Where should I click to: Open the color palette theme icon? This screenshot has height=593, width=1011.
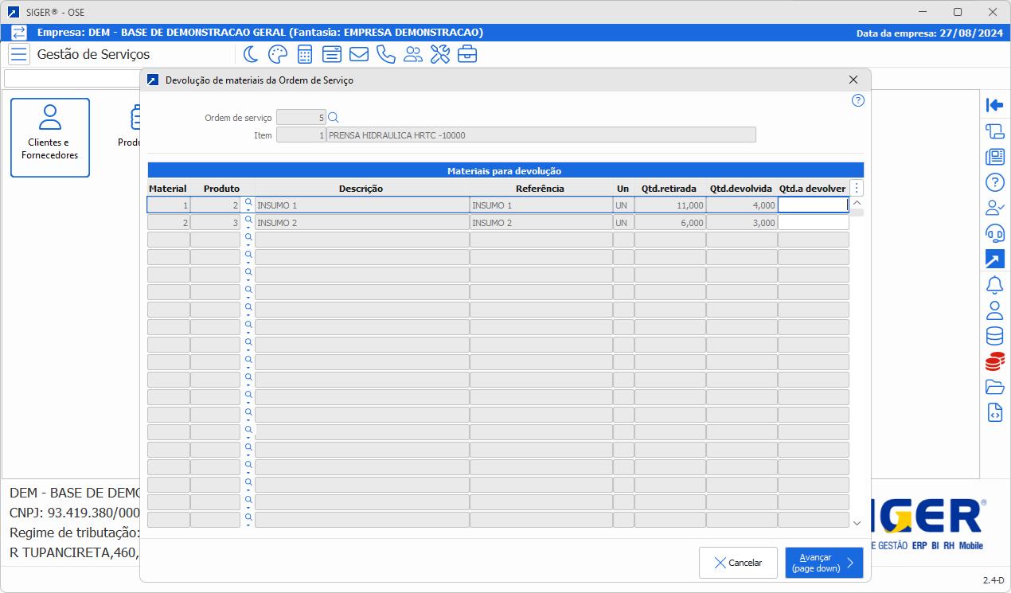(x=277, y=54)
